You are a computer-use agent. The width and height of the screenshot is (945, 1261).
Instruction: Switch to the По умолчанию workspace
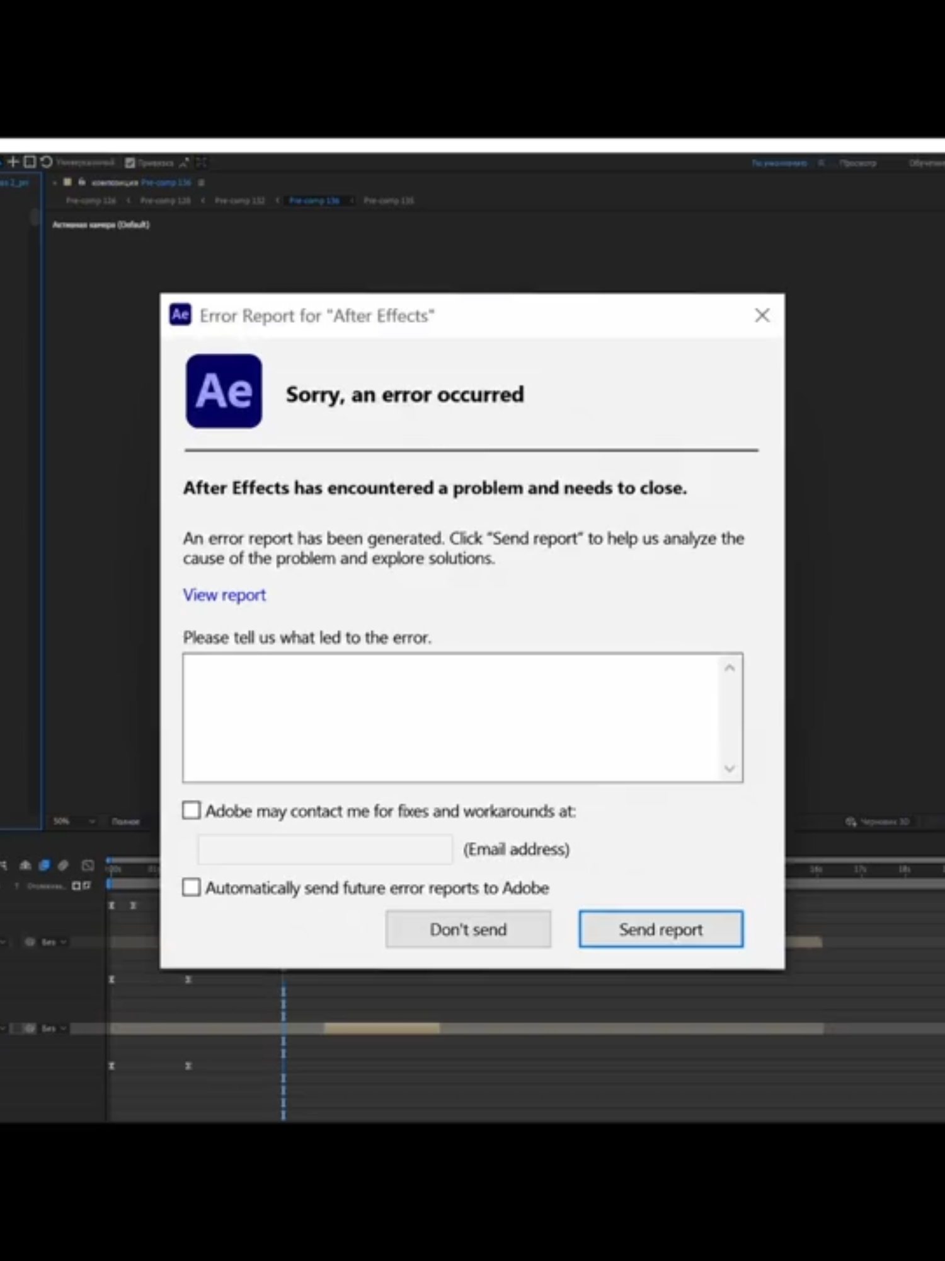pyautogui.click(x=779, y=163)
